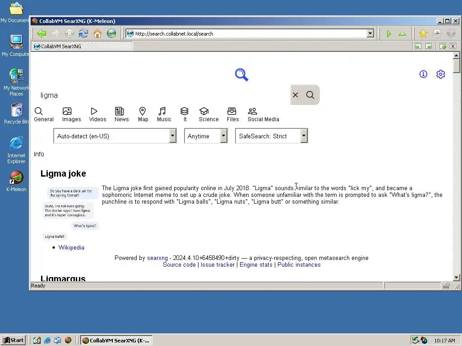Image resolution: width=462 pixels, height=346 pixels.
Task: Clear the search query with X
Action: pyautogui.click(x=295, y=95)
